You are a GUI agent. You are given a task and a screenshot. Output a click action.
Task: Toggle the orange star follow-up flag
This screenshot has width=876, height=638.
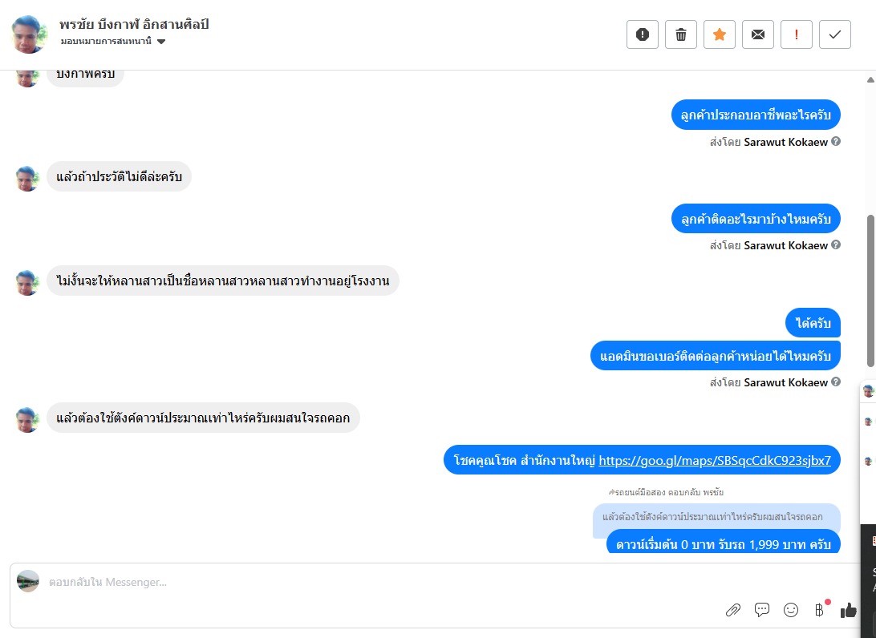click(x=720, y=34)
